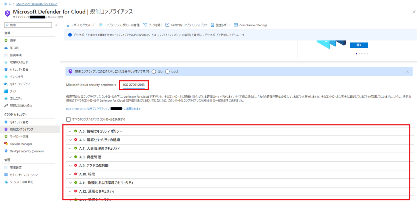Open the ellipsis more options beside page title
The width and height of the screenshot is (417, 201).
[140, 11]
